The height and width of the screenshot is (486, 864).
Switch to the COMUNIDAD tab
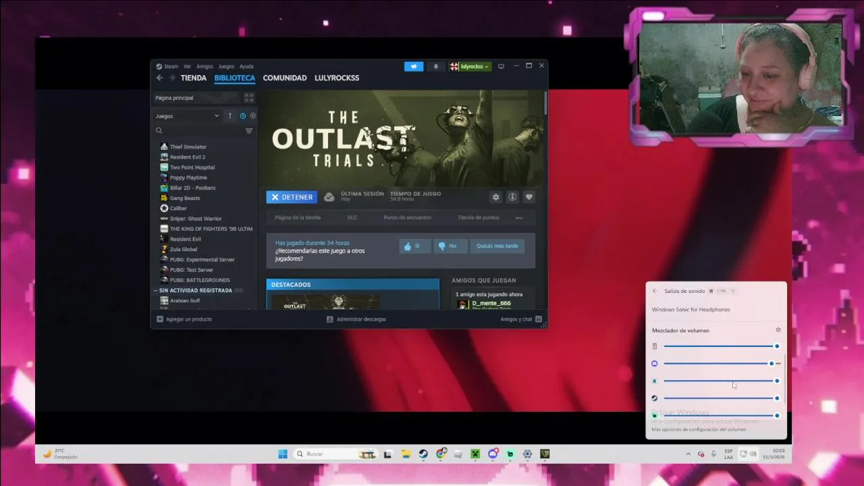[285, 78]
